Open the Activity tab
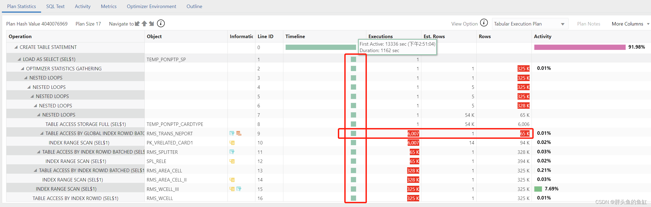The width and height of the screenshot is (651, 207). click(x=83, y=6)
